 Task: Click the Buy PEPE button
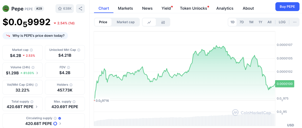(x=287, y=6)
